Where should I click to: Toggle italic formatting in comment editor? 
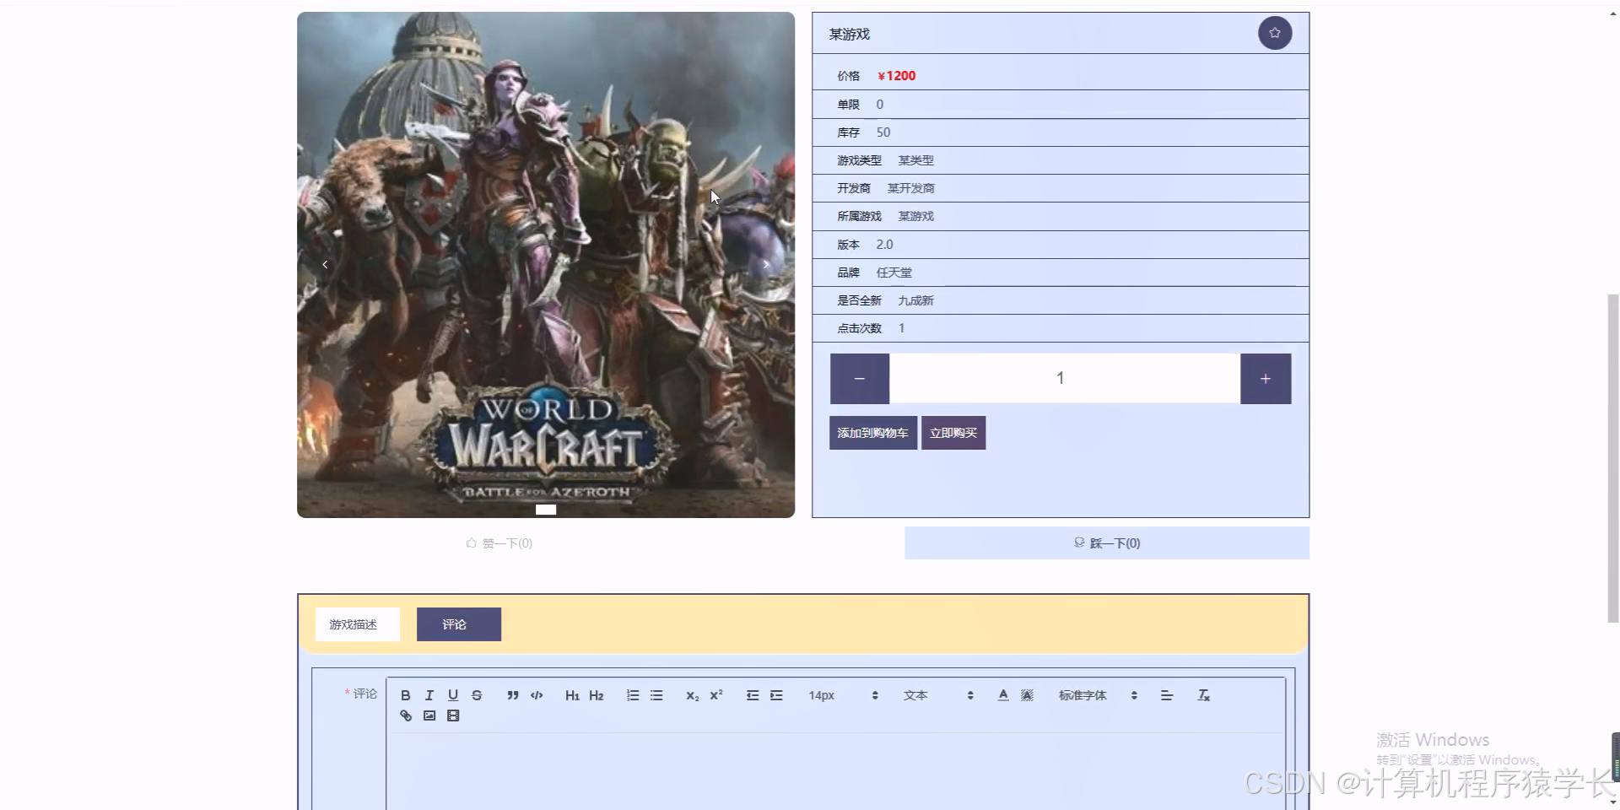pyautogui.click(x=429, y=695)
